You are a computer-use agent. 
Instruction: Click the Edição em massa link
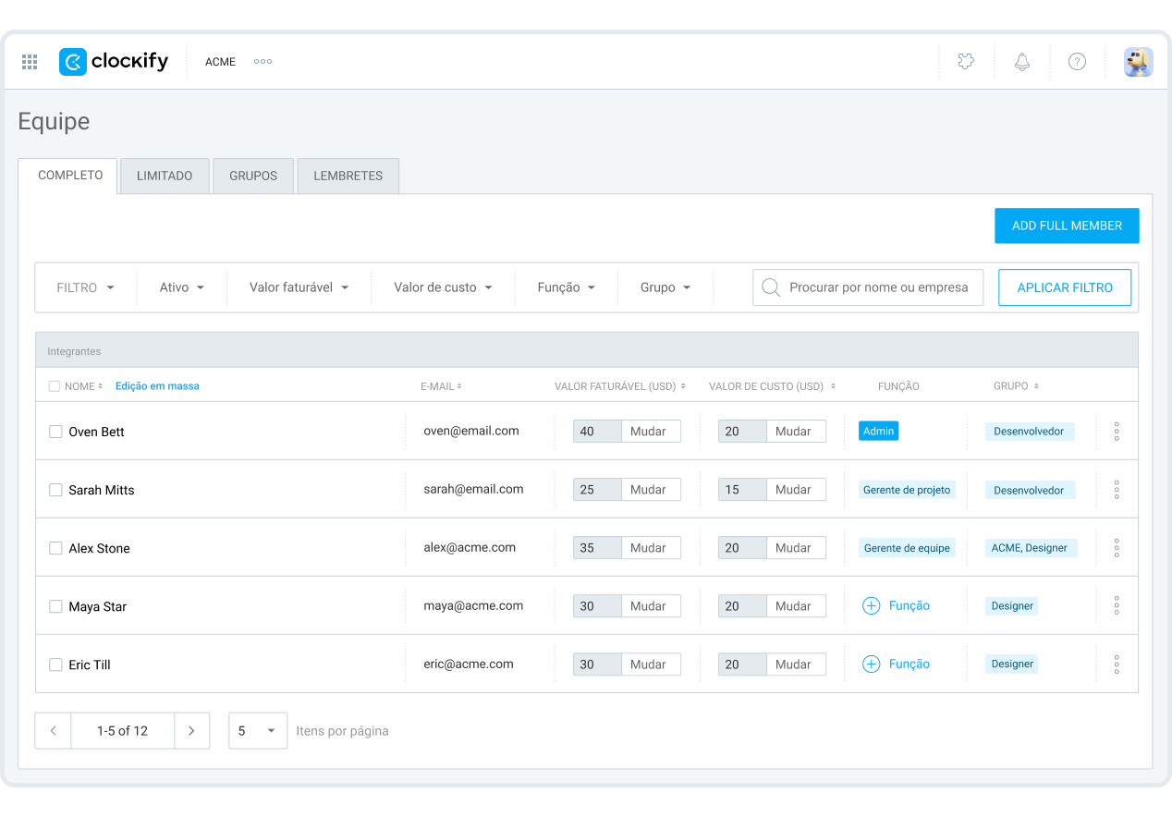click(x=157, y=386)
